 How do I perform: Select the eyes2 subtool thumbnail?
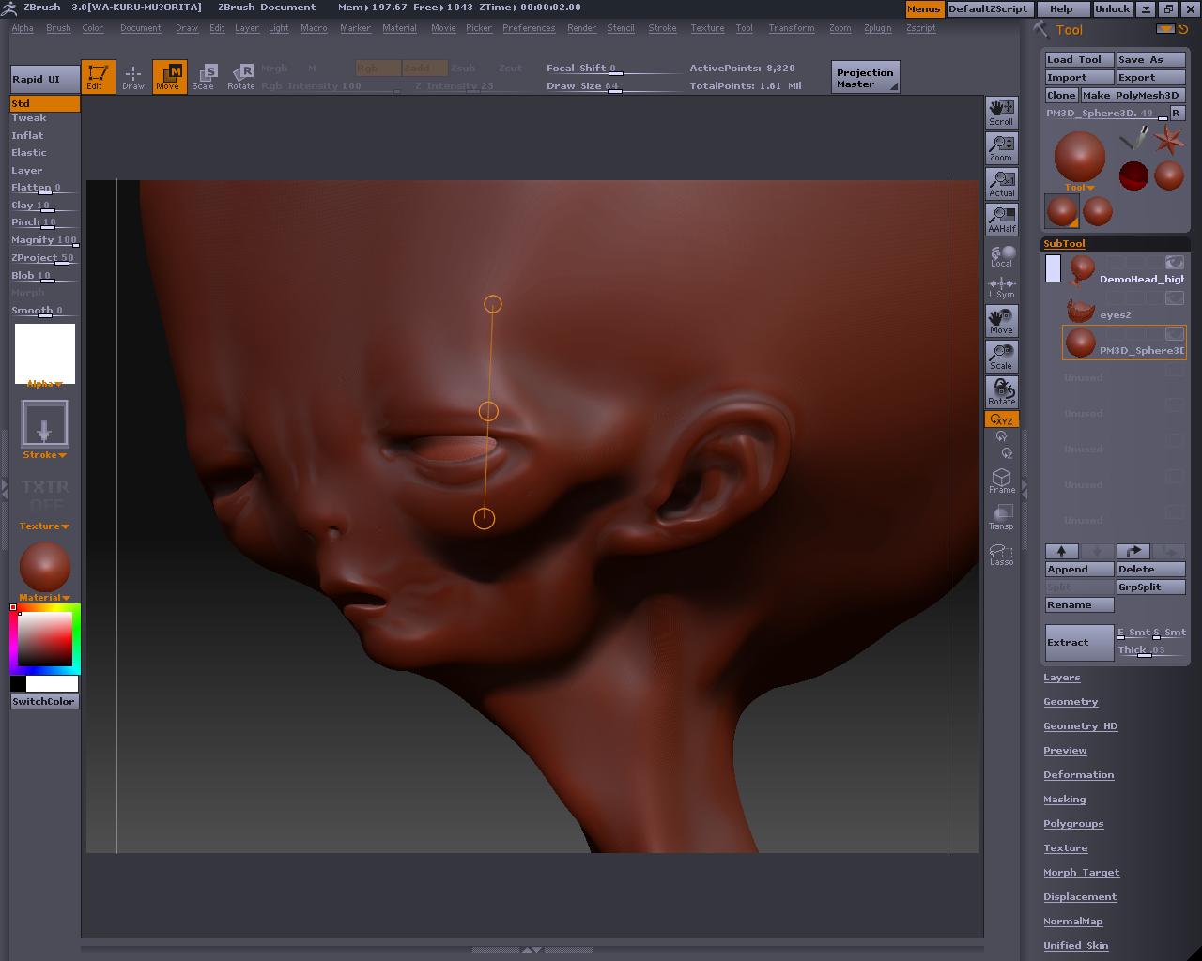pyautogui.click(x=1081, y=309)
